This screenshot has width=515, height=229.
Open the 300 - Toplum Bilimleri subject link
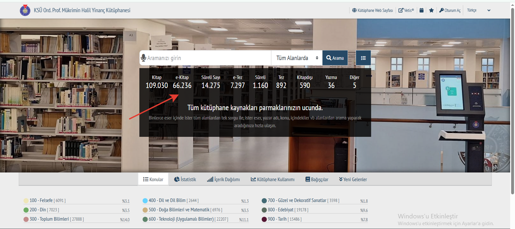coord(49,219)
